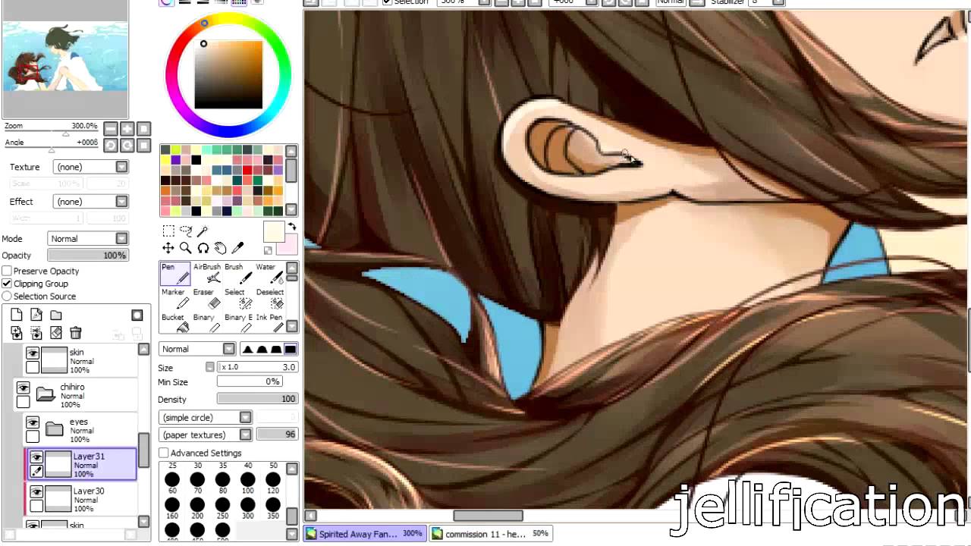Choose the rectangular selection tool
971x546 pixels.
point(168,231)
